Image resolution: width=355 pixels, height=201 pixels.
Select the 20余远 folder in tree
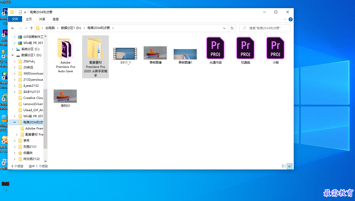[26, 67]
